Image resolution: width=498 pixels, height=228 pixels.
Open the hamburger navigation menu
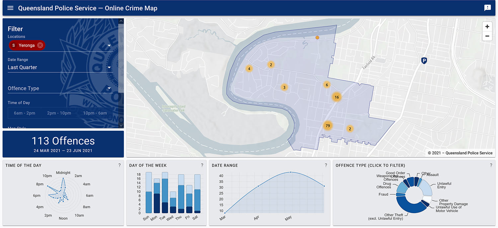click(10, 8)
